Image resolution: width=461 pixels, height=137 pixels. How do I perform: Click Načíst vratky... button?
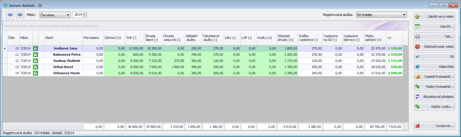click(x=434, y=107)
